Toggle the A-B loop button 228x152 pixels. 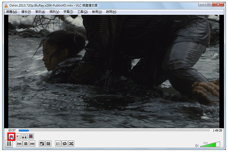(x=24, y=136)
